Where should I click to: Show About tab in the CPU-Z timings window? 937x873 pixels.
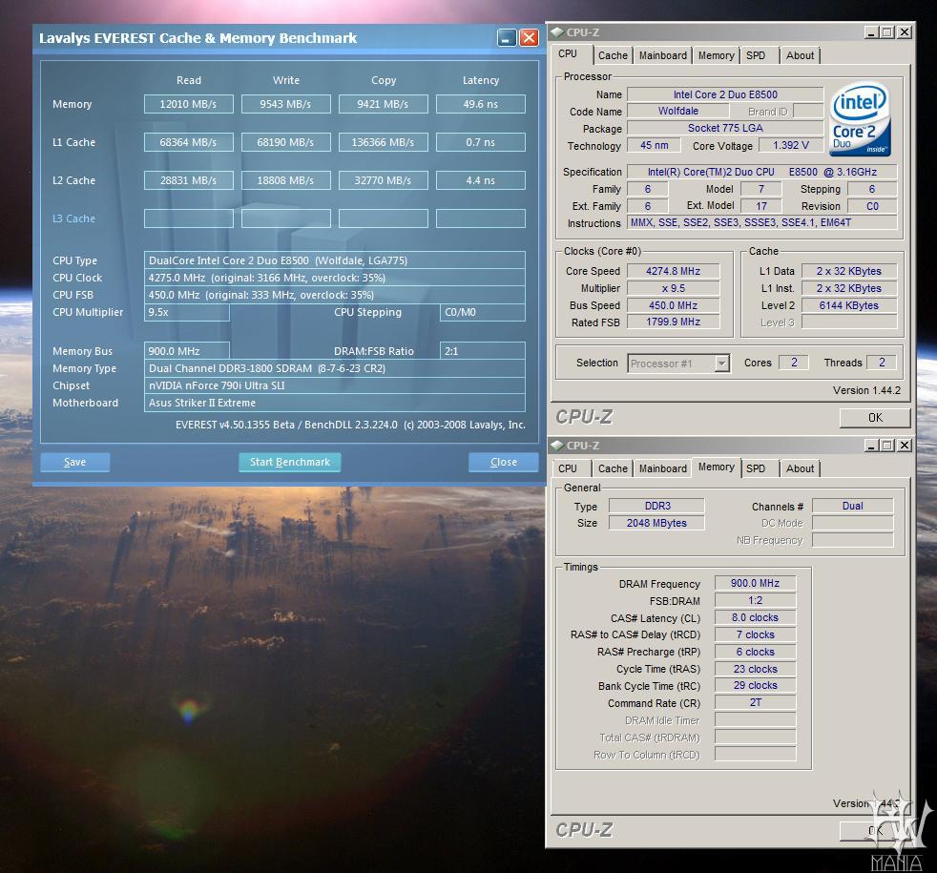point(800,469)
